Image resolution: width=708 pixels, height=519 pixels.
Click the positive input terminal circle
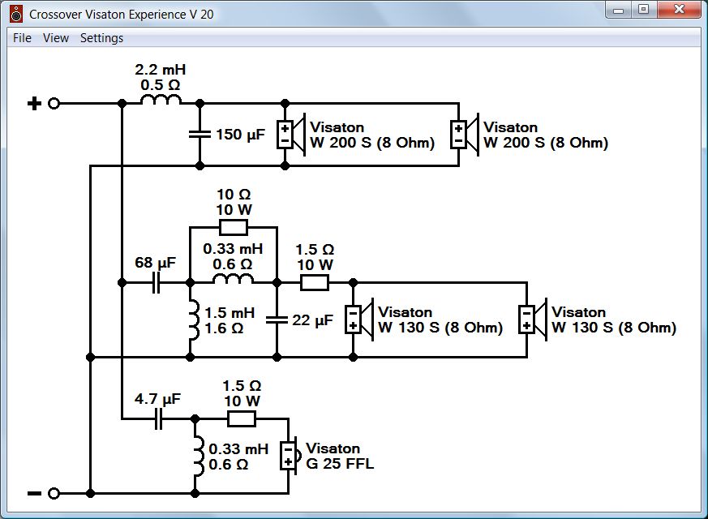54,103
